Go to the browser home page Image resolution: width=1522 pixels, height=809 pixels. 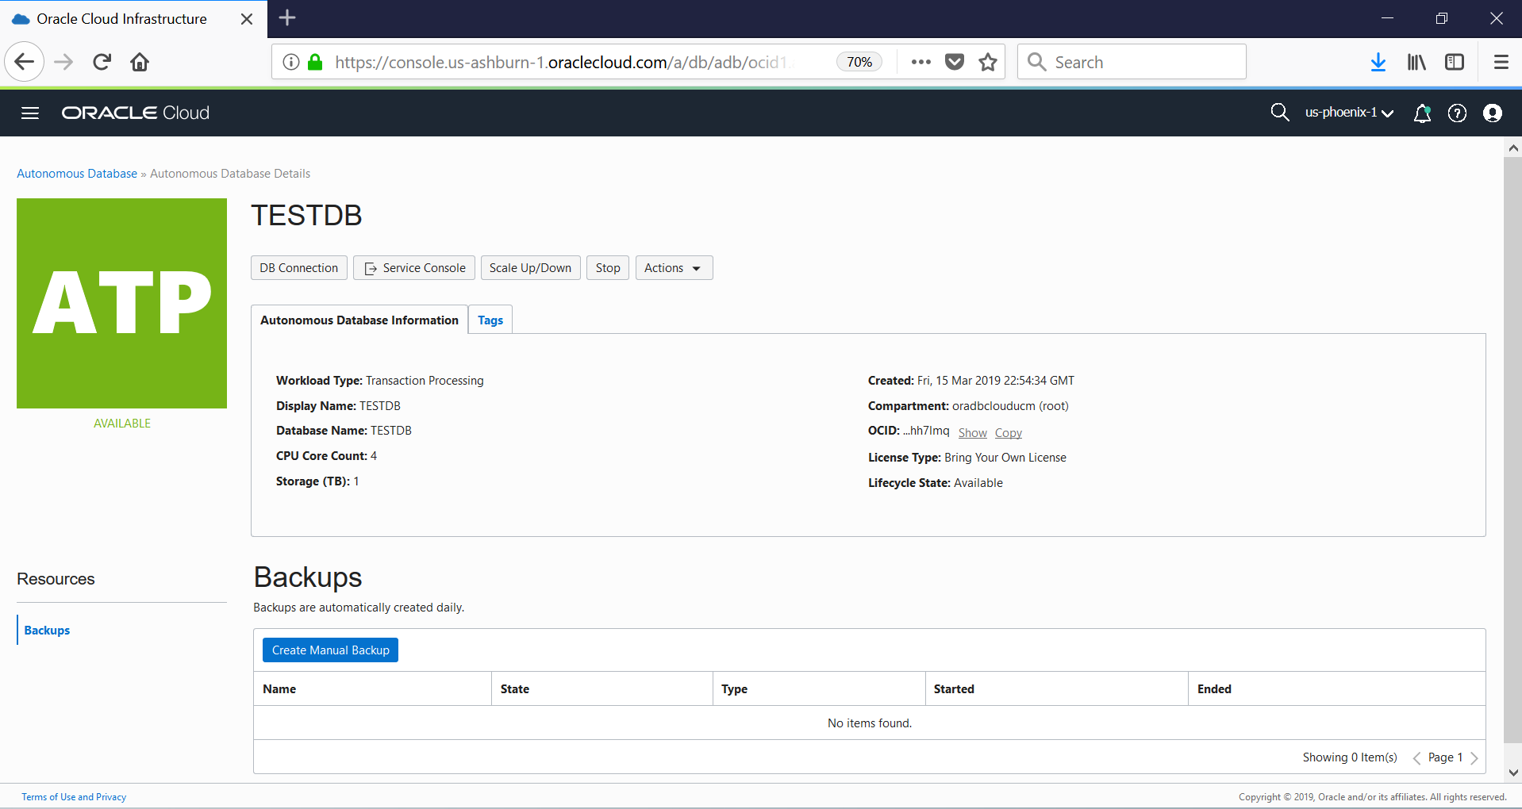140,62
